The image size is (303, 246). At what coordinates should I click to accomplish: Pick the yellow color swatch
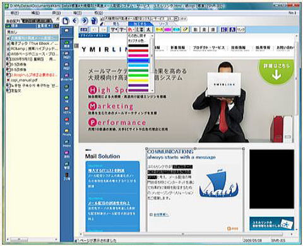138,80
